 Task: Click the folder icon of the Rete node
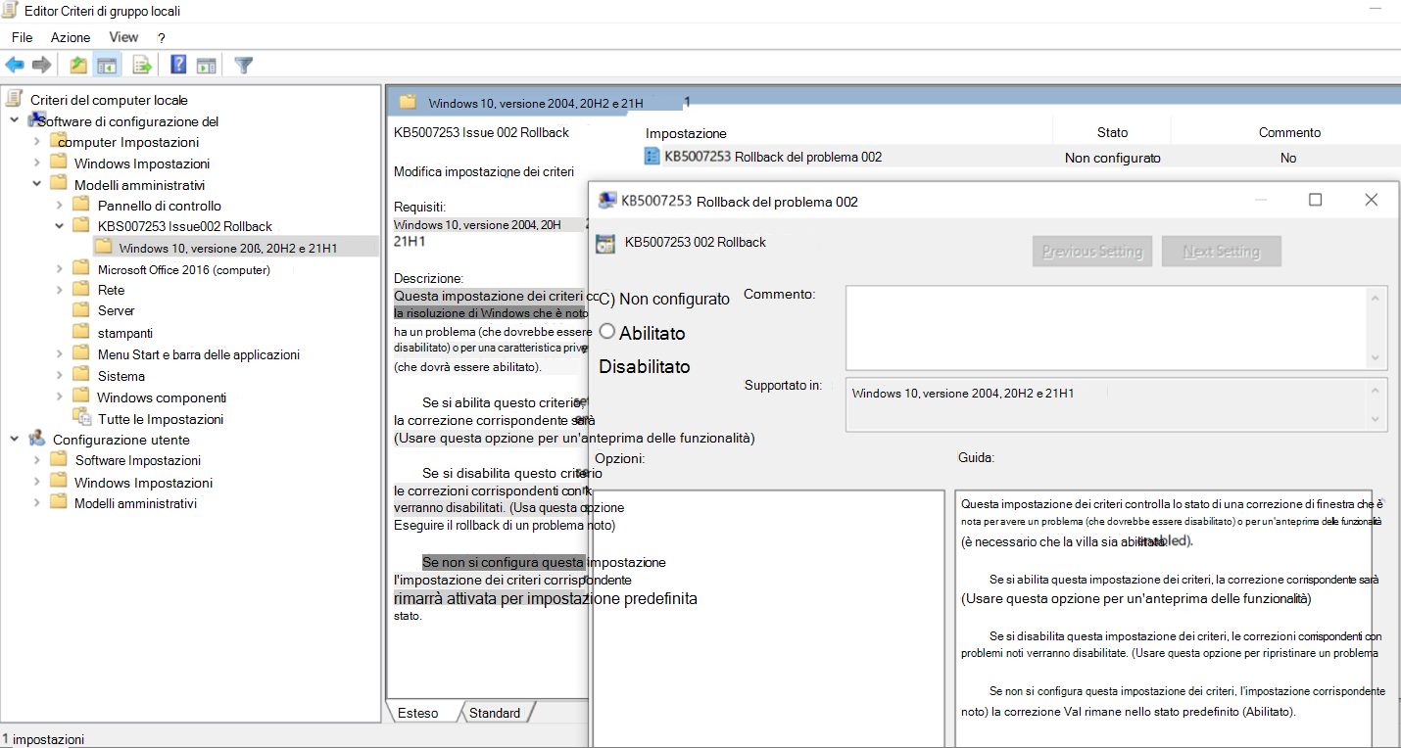click(x=81, y=289)
